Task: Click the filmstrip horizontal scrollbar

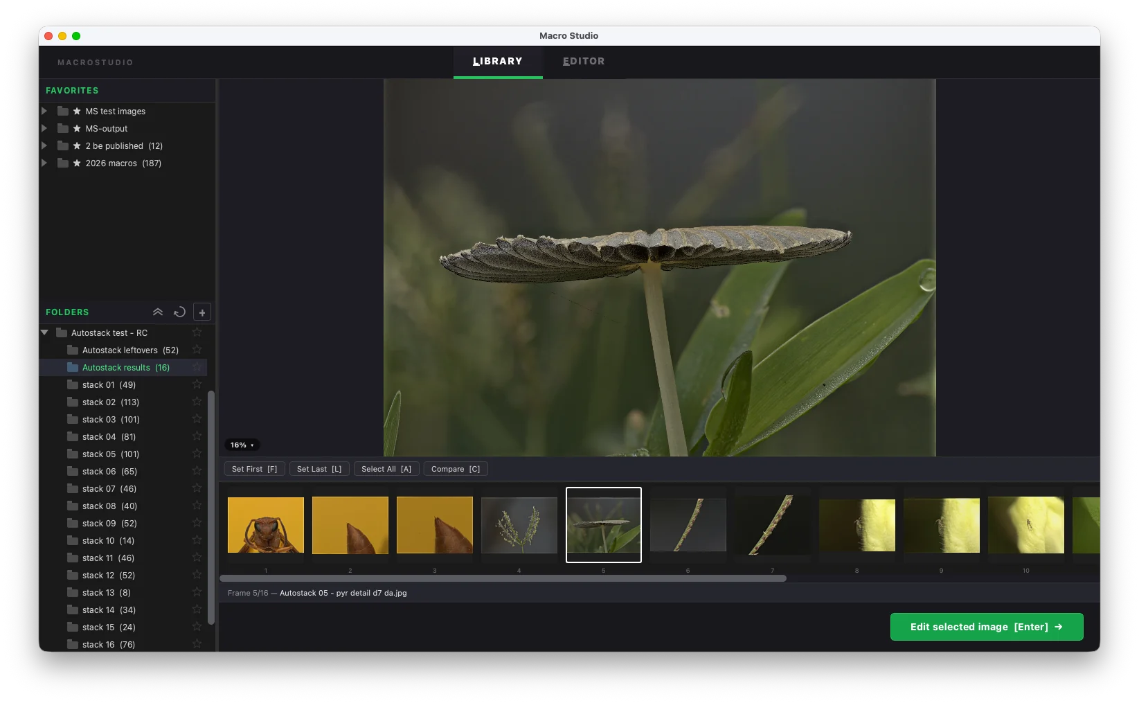Action: tap(503, 578)
